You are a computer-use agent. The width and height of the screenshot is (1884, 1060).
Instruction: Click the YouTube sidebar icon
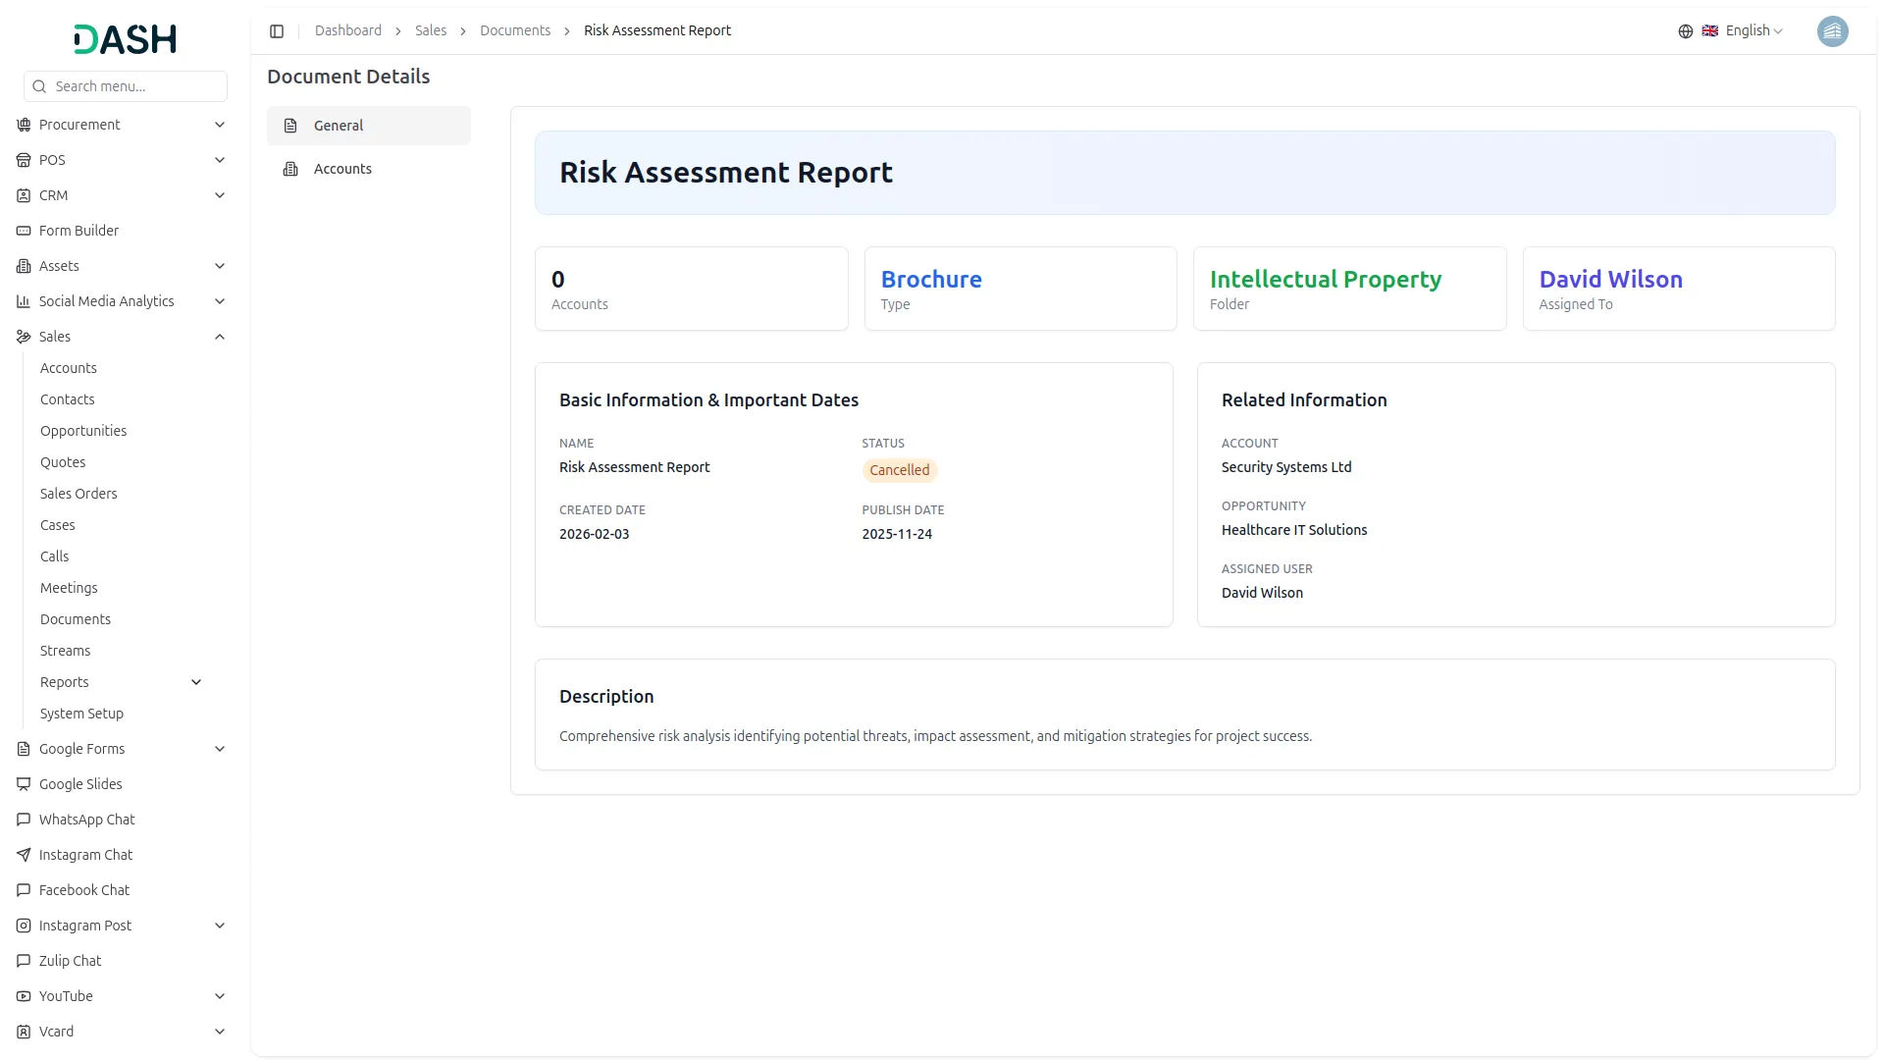click(24, 996)
